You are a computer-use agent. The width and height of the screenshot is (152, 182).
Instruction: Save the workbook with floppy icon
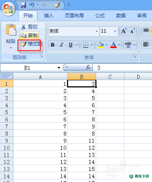click(x=23, y=5)
